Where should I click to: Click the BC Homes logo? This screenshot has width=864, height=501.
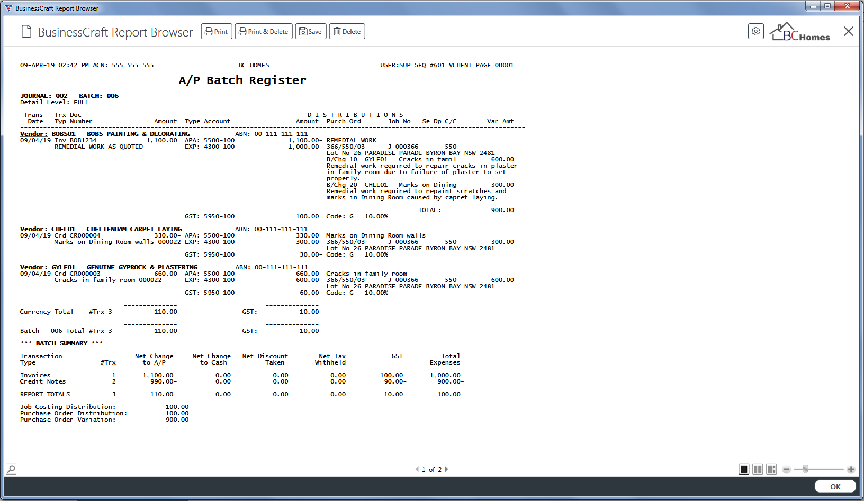[x=800, y=32]
